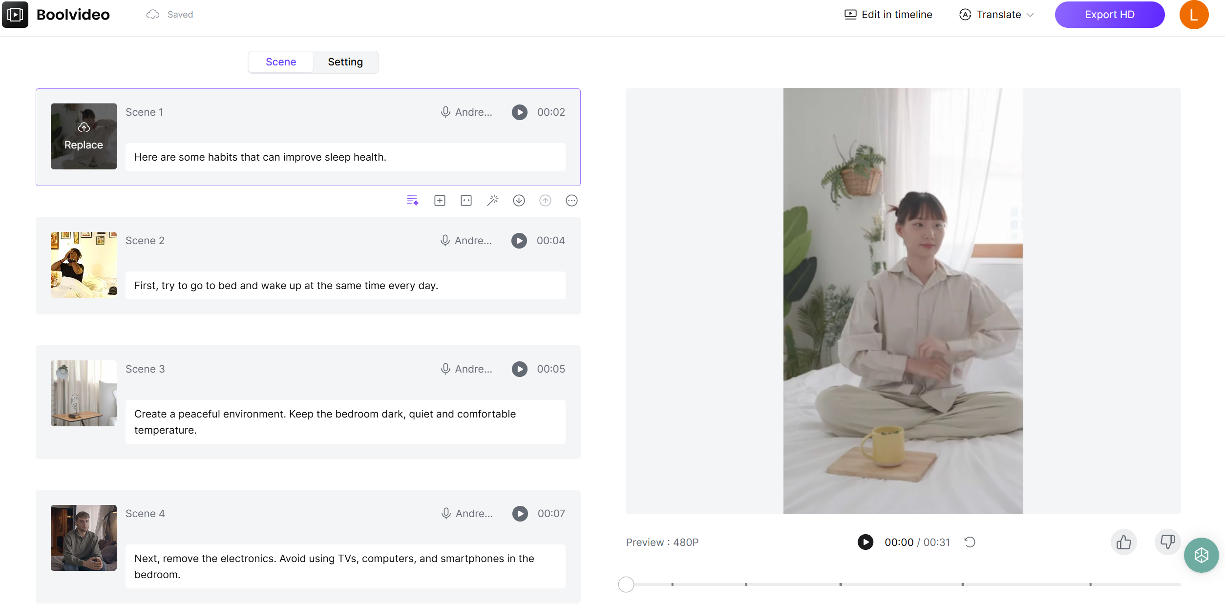Click the video preview frame
Screen dimensions: 1225x606
(903, 301)
